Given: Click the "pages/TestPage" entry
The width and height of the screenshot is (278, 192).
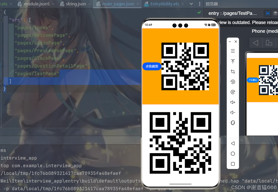Looking at the screenshot, I should tap(37, 74).
